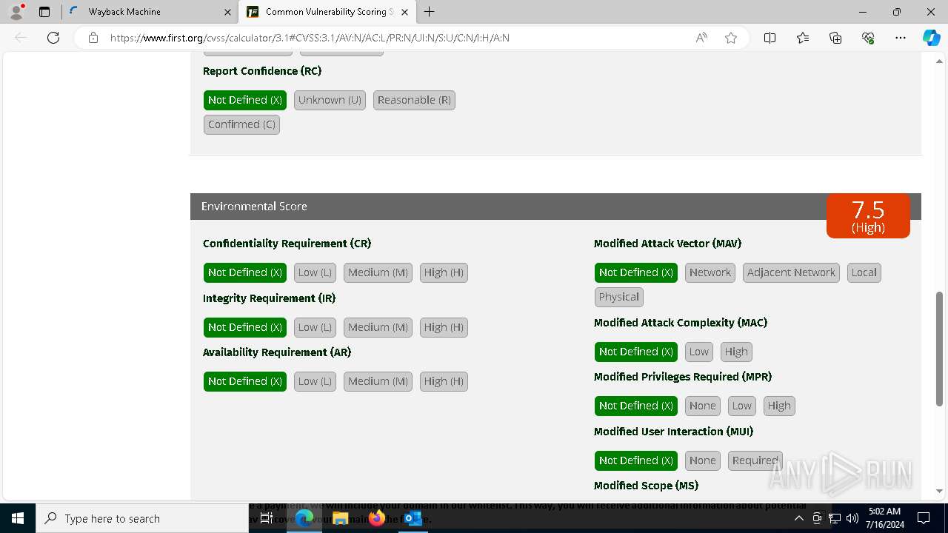Open Firefox from taskbar
Viewport: 948px width, 533px height.
coord(377,518)
